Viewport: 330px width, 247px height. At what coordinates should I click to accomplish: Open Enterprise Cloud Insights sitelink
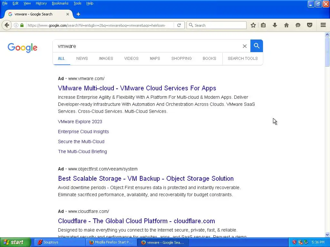tap(83, 132)
